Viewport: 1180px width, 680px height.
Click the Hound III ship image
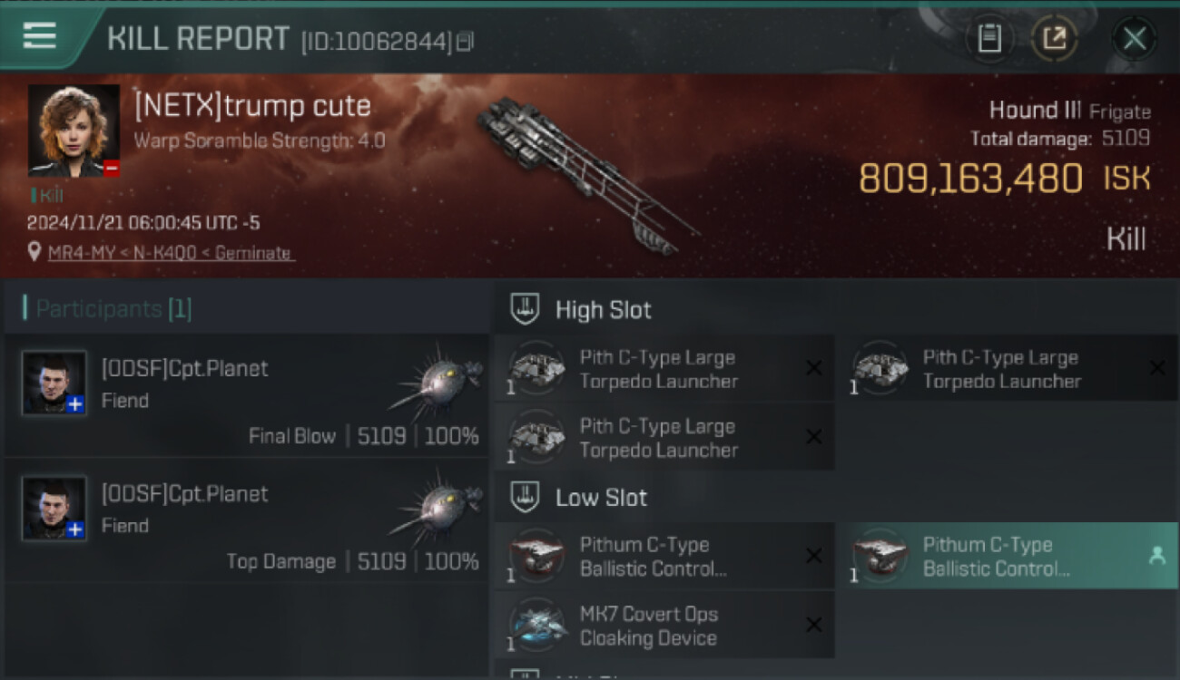(x=586, y=172)
